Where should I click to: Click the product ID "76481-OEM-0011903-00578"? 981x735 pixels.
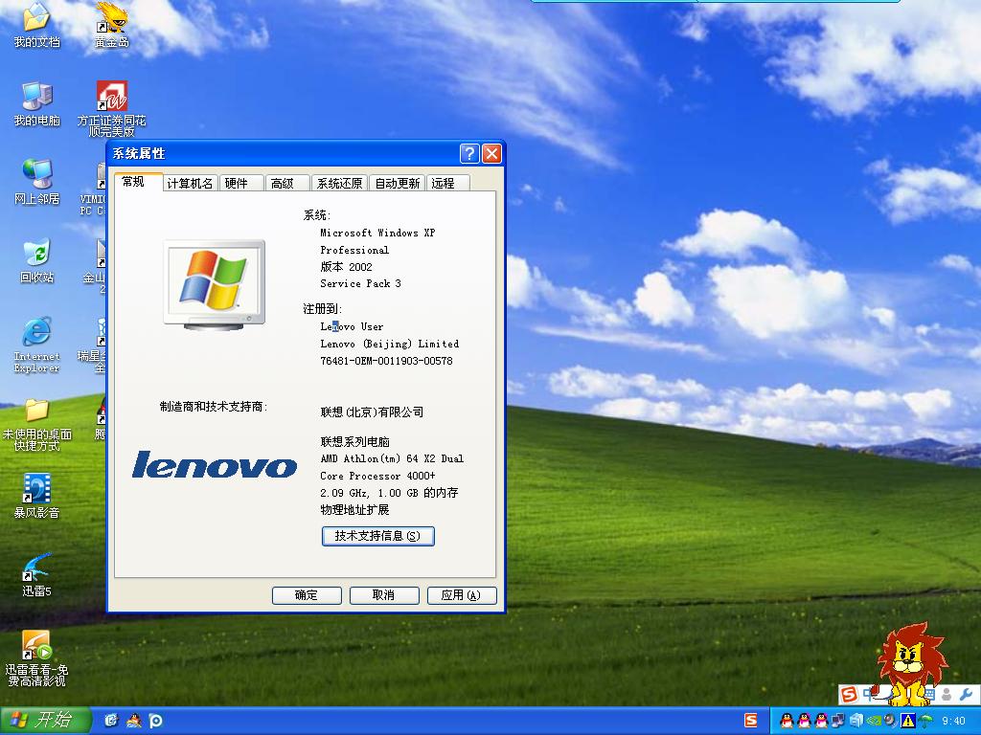386,361
